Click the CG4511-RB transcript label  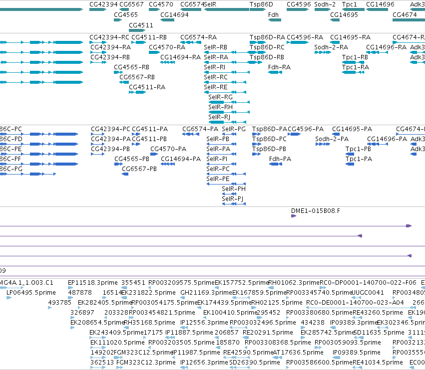click(149, 37)
